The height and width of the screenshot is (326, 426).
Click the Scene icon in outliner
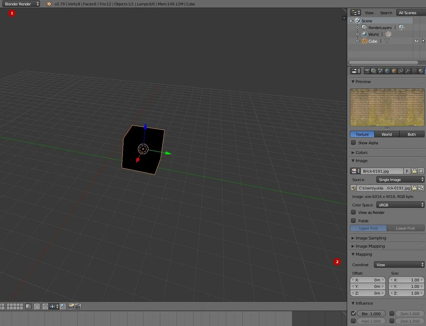(358, 21)
